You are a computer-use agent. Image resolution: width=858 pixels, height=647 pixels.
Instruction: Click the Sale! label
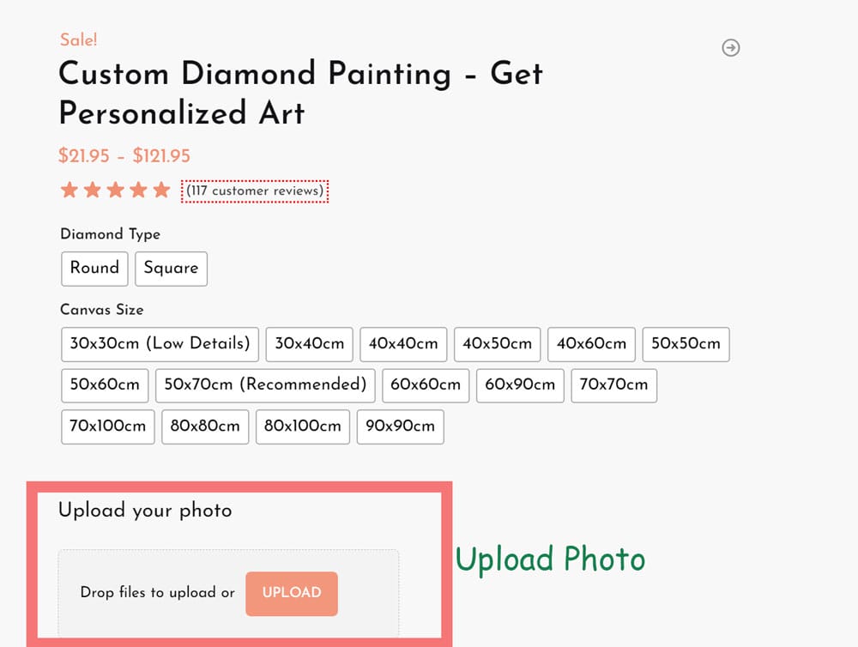(77, 39)
